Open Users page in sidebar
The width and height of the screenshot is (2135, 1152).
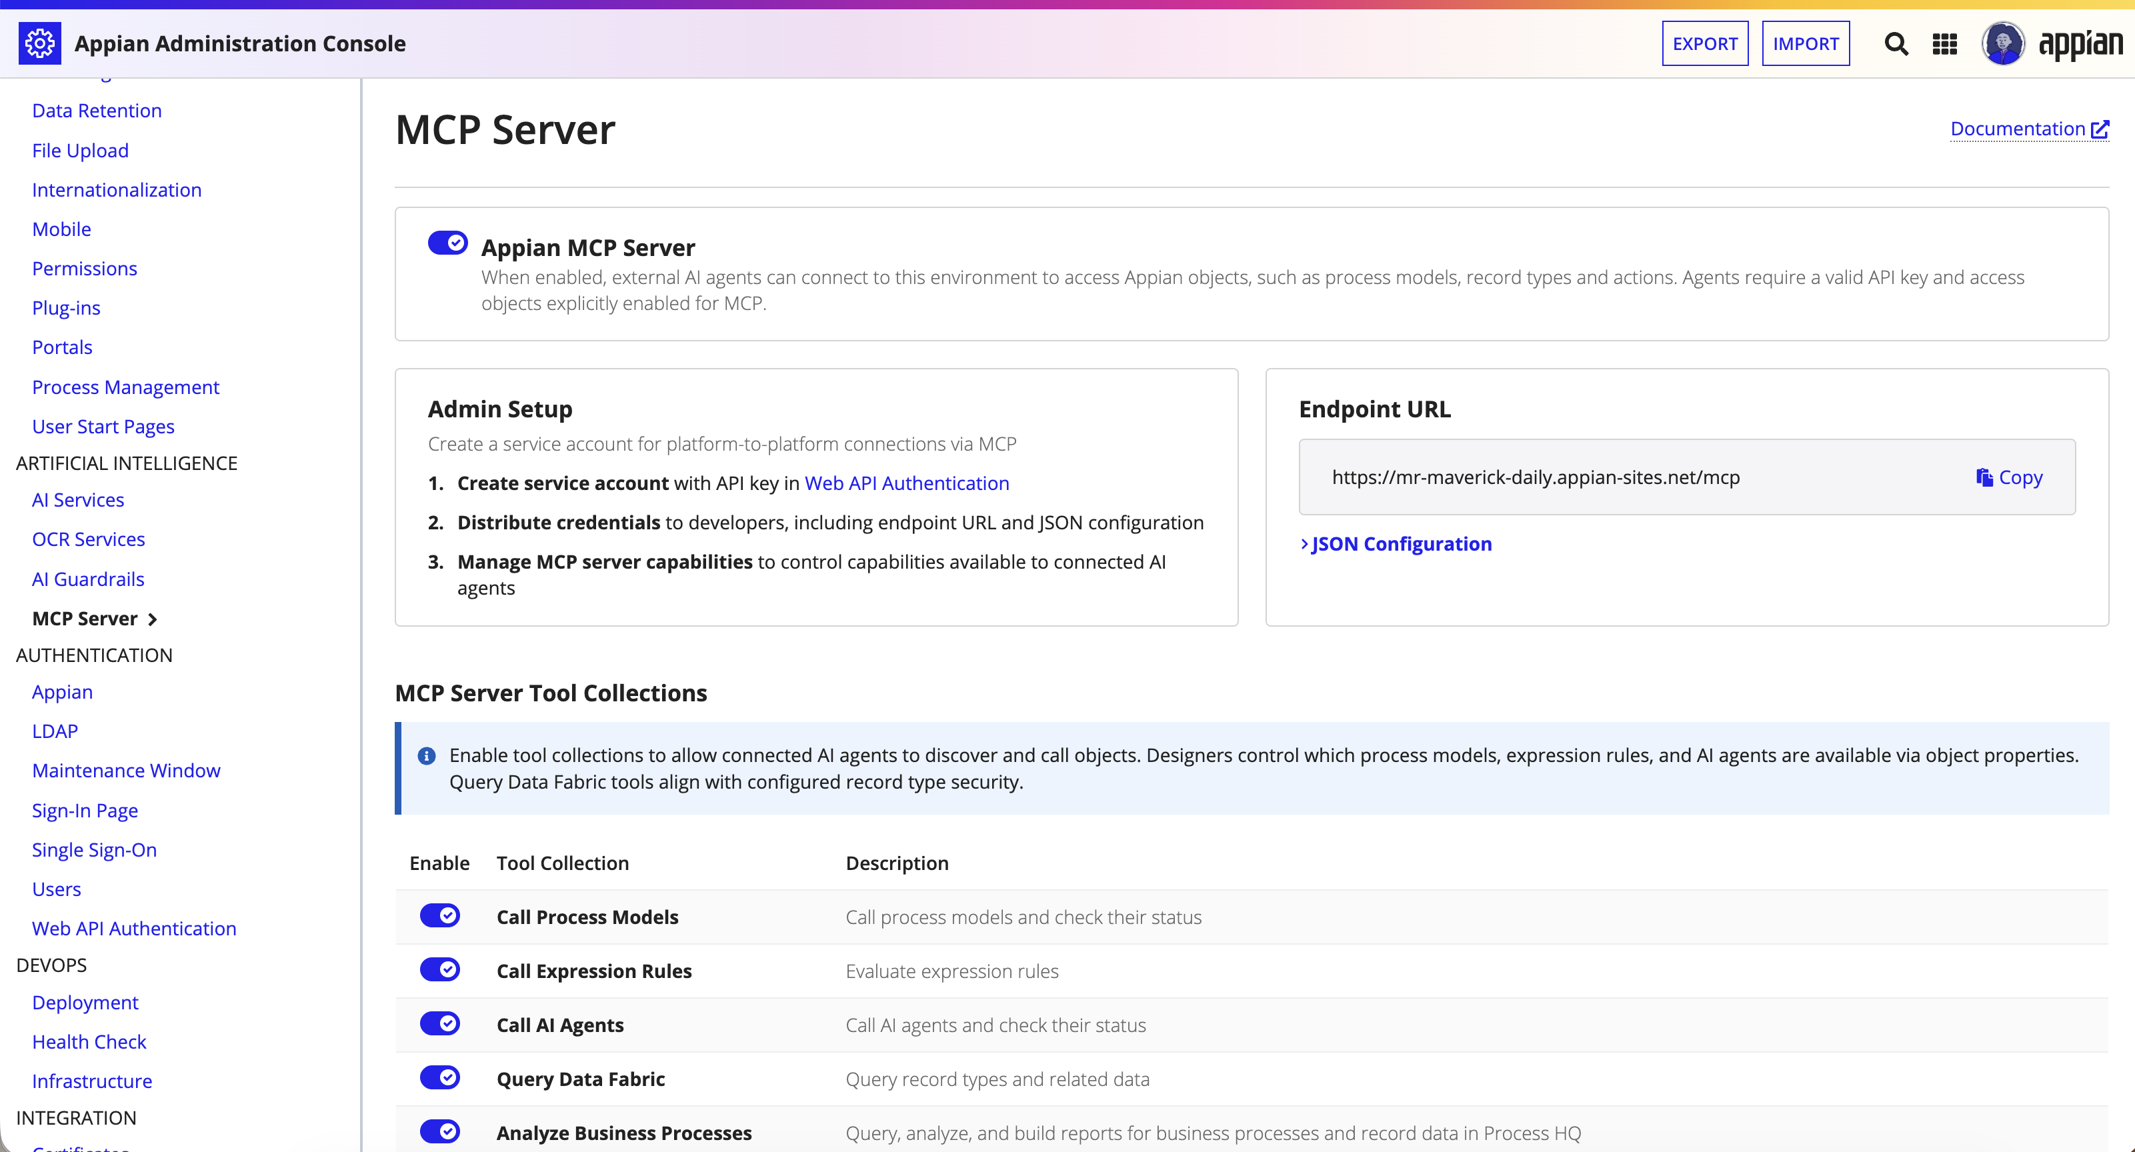click(57, 889)
